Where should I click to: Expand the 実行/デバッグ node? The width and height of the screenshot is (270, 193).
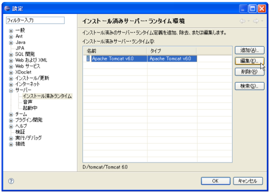pos(11,138)
